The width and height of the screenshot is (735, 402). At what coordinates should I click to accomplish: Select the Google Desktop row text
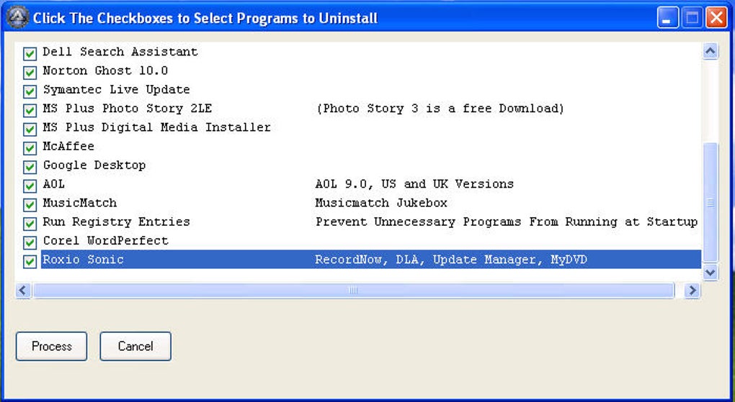click(94, 165)
